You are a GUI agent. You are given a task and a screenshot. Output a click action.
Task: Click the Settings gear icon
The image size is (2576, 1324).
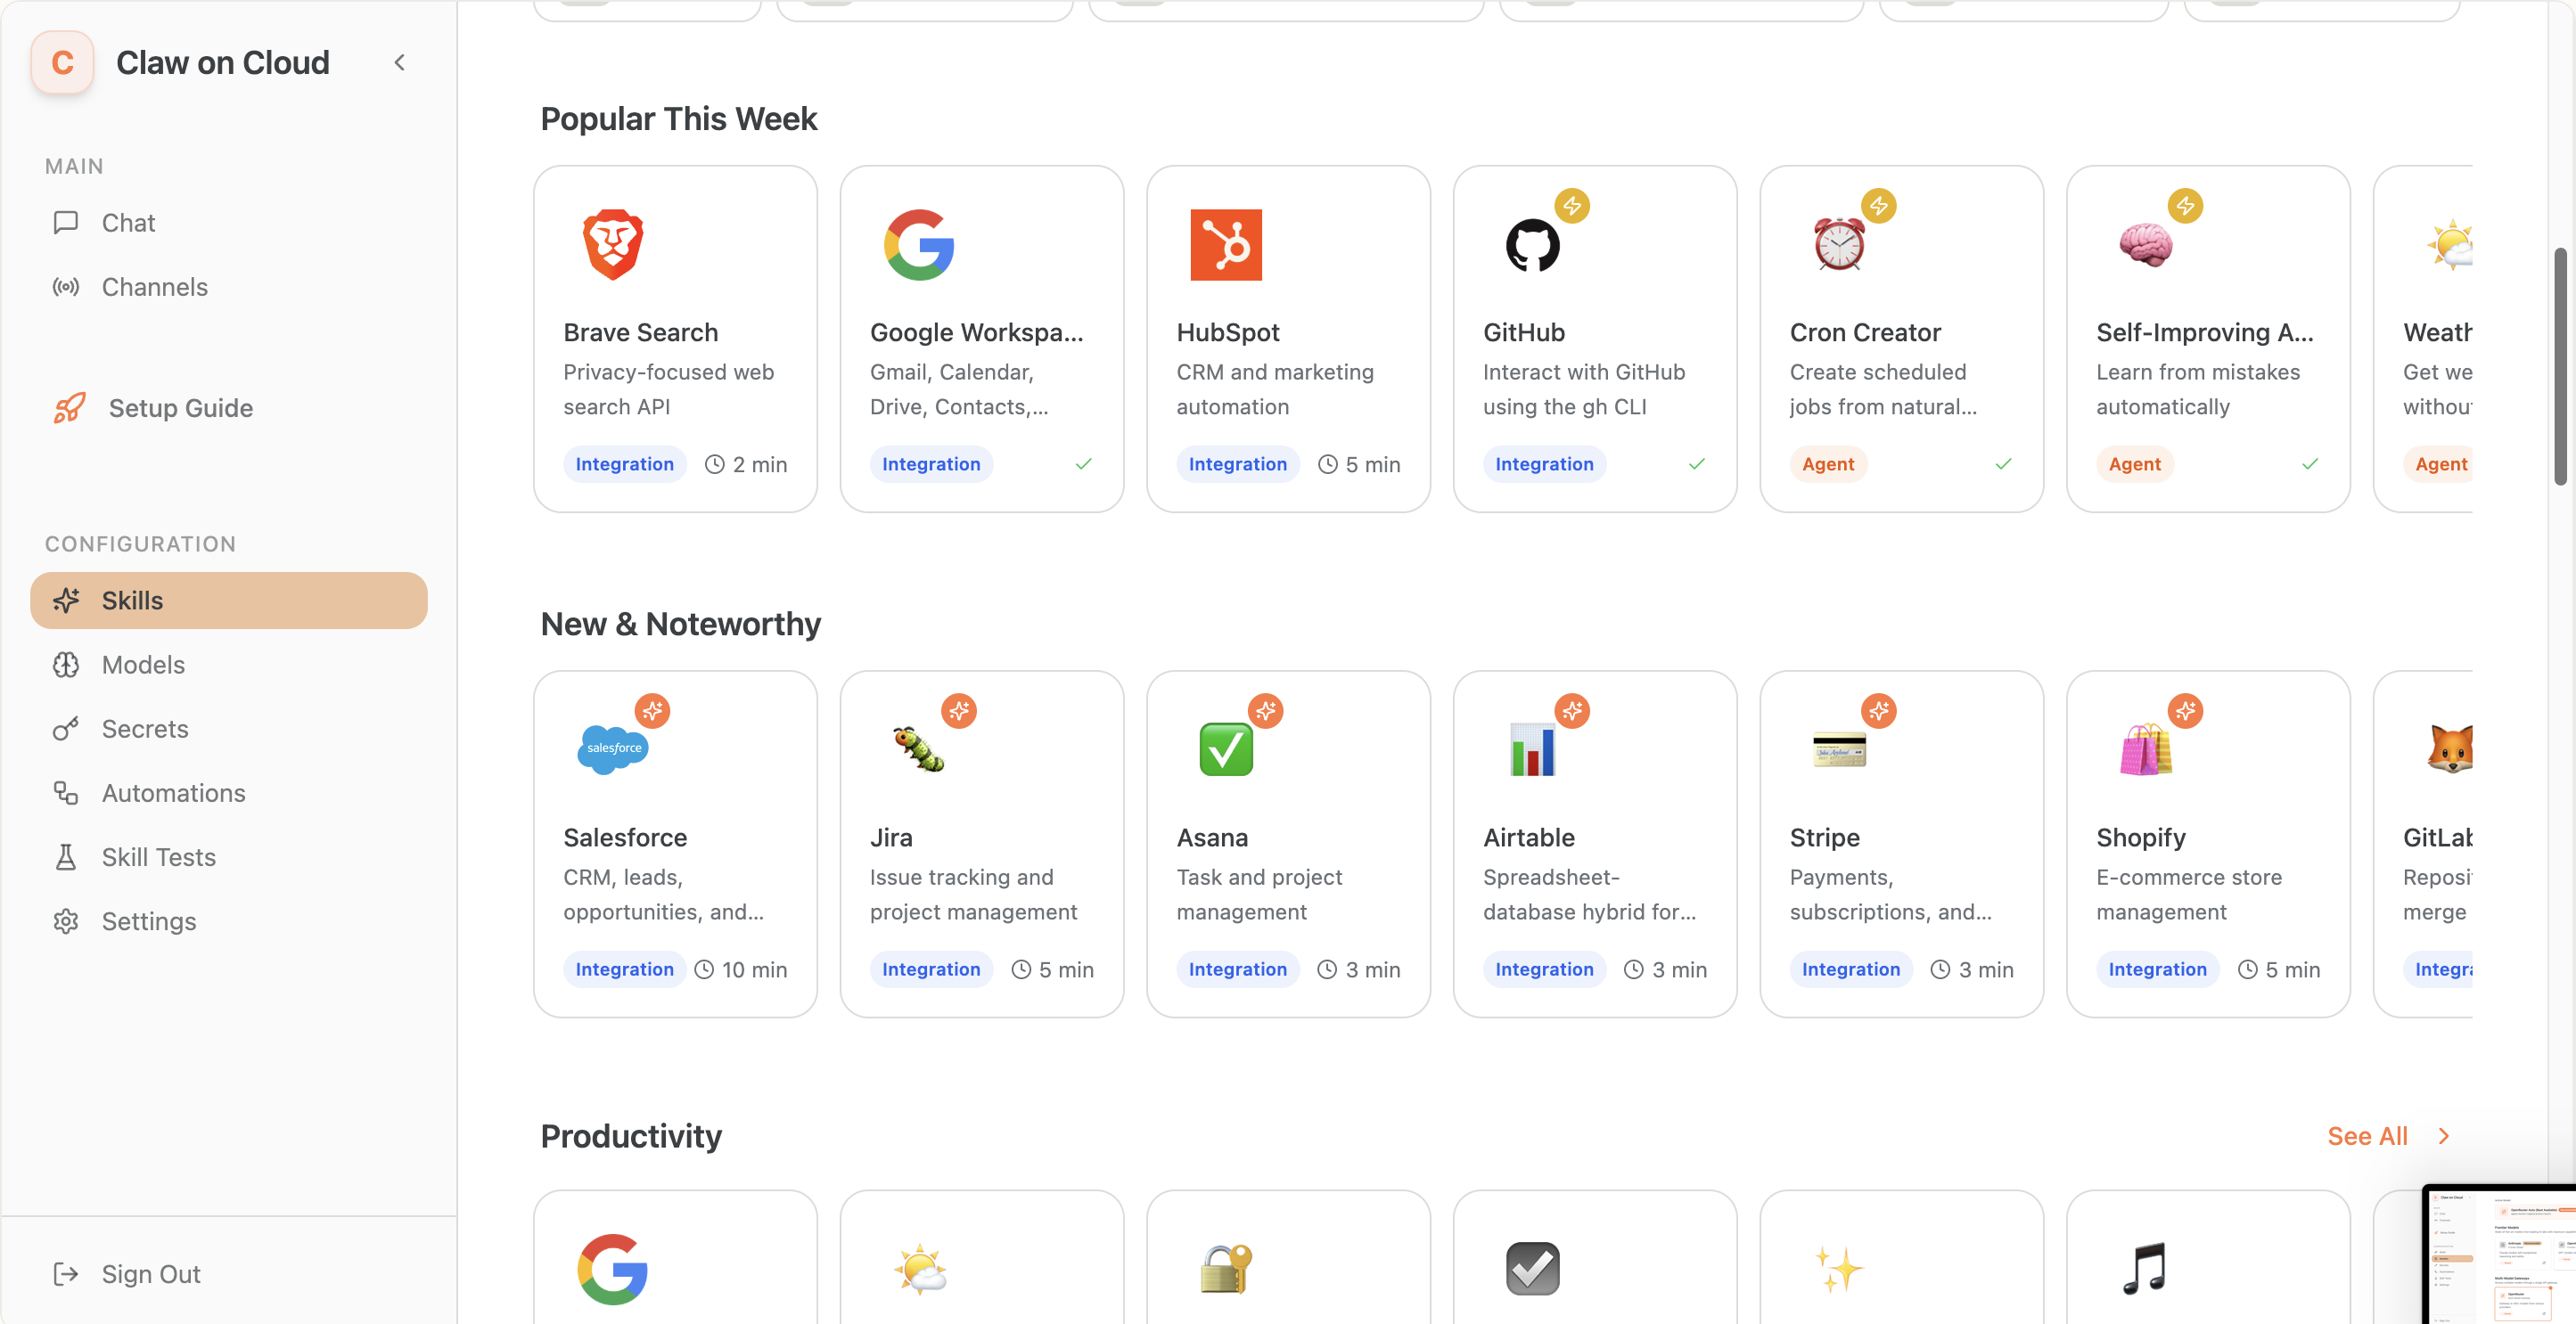(66, 920)
